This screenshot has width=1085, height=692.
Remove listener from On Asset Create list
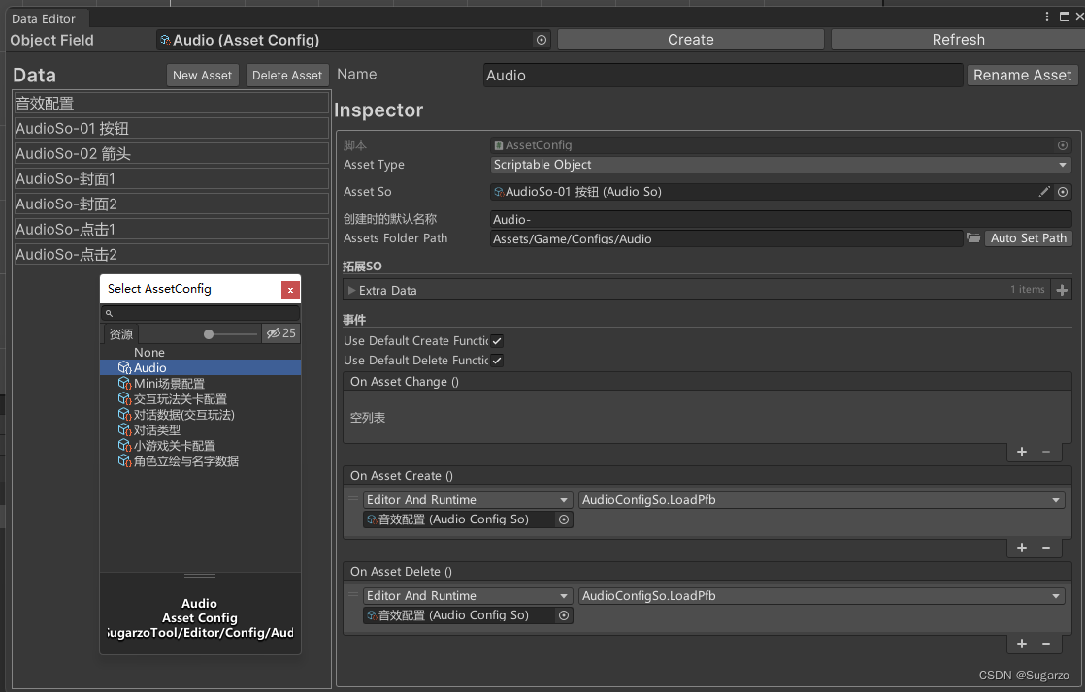[x=1046, y=548]
